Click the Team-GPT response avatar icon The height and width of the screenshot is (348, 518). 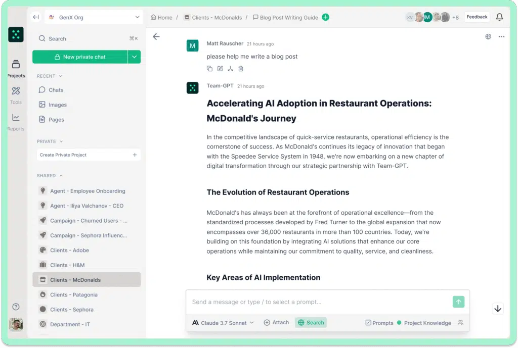tap(193, 88)
